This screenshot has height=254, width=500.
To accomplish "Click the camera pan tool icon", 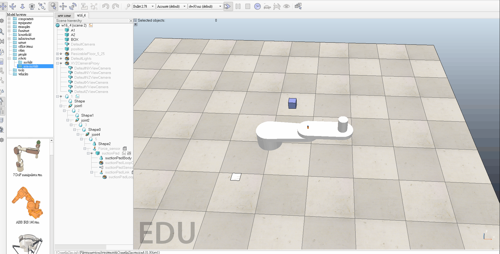I will 3,6.
